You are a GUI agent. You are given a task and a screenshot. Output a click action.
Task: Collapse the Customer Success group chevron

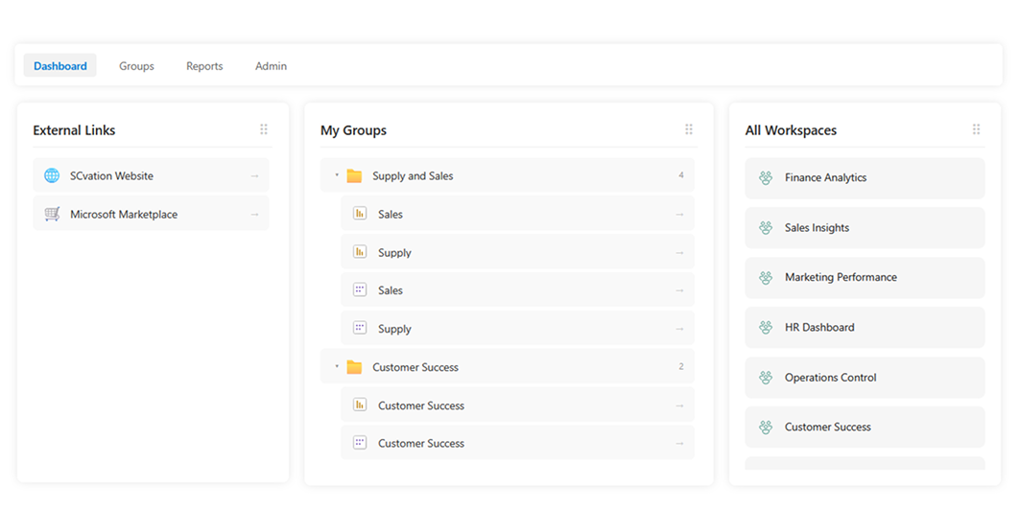click(x=337, y=366)
